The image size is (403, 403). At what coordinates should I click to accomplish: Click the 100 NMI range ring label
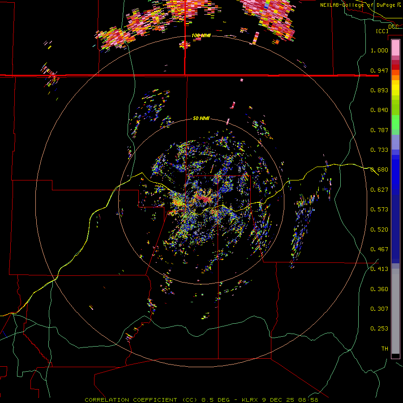[x=201, y=35]
